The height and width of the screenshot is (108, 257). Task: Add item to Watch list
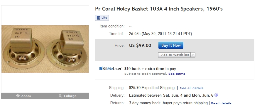tap(174, 55)
